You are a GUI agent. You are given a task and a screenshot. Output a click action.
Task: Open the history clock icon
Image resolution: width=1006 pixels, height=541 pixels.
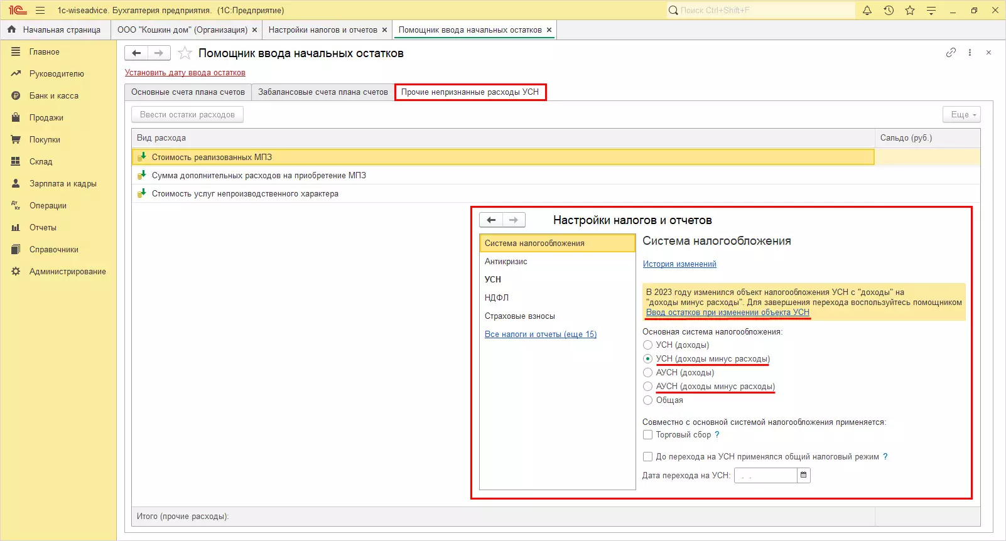coord(889,10)
